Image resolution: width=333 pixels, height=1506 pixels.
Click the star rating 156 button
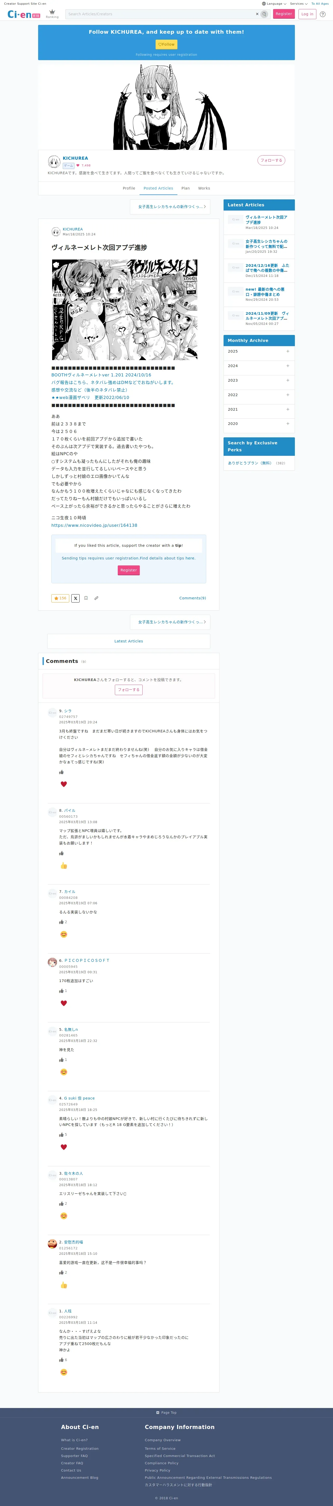tap(60, 598)
